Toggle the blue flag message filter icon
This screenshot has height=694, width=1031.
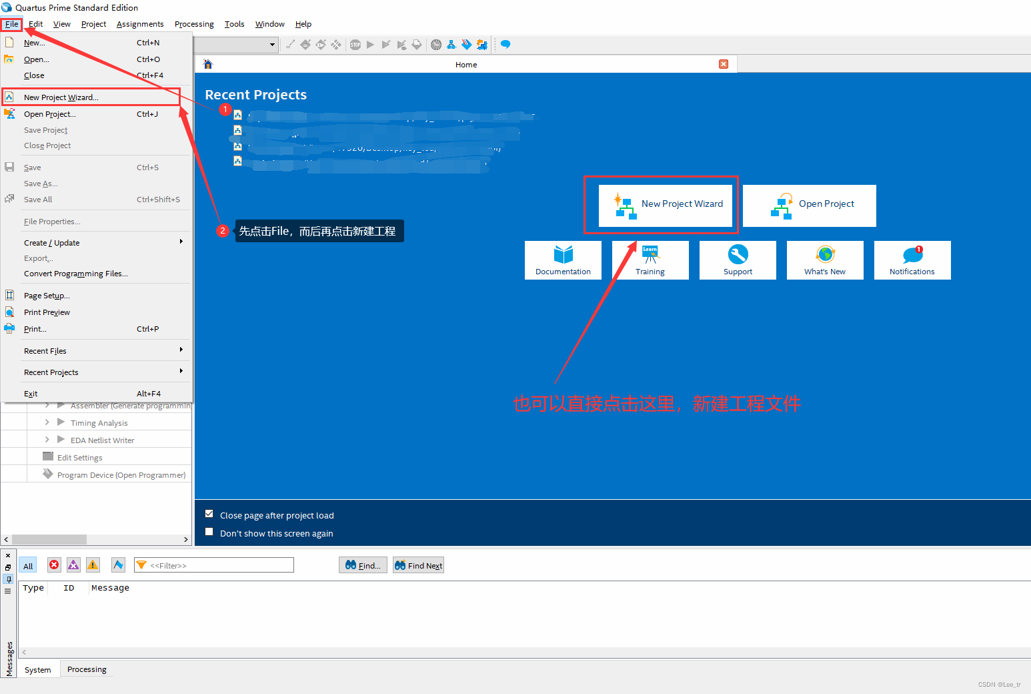click(x=118, y=565)
